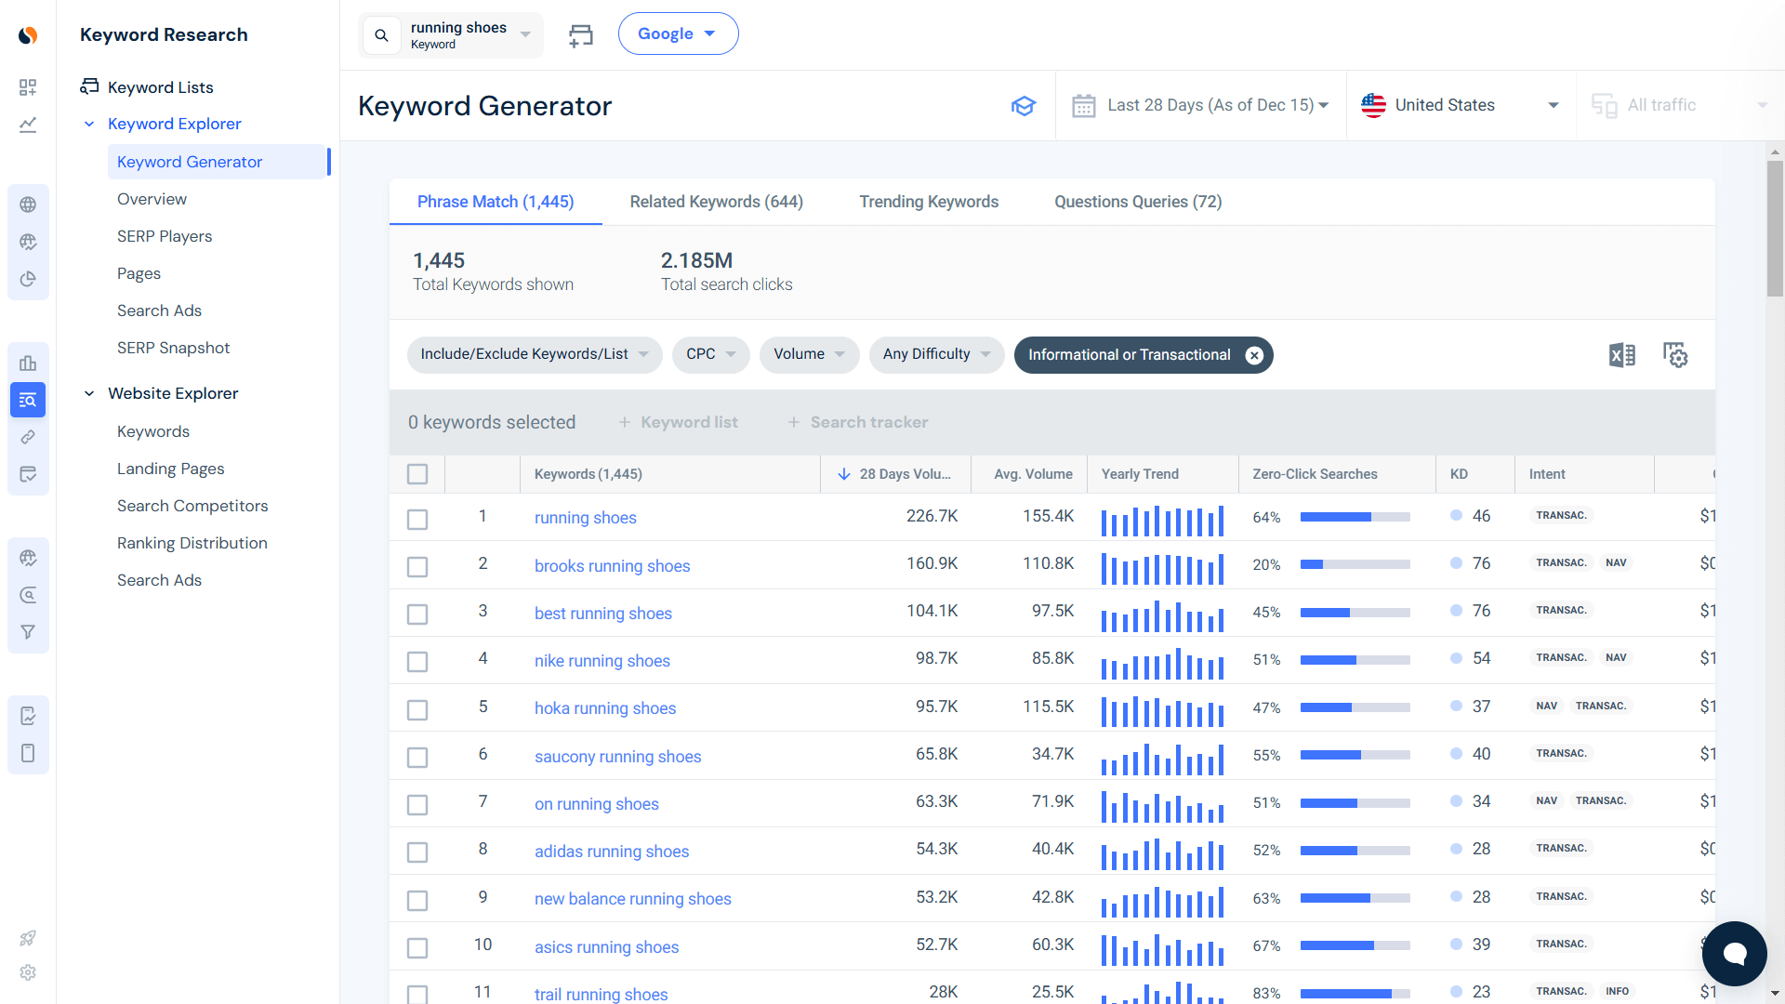Collapse the Website Explorer section
The width and height of the screenshot is (1785, 1004).
pos(89,393)
